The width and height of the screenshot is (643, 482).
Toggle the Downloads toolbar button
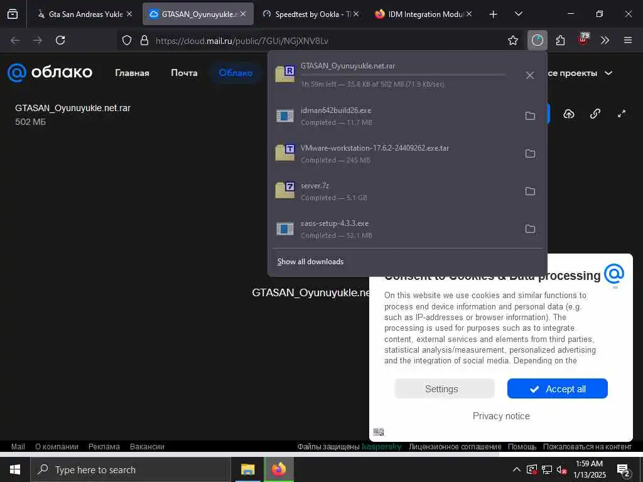[x=538, y=40]
